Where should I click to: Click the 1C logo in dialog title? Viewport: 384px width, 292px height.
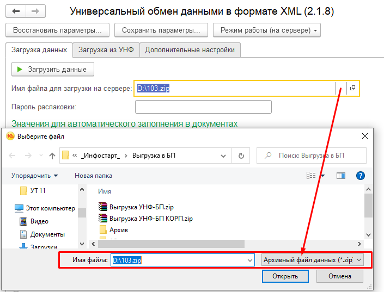point(10,136)
